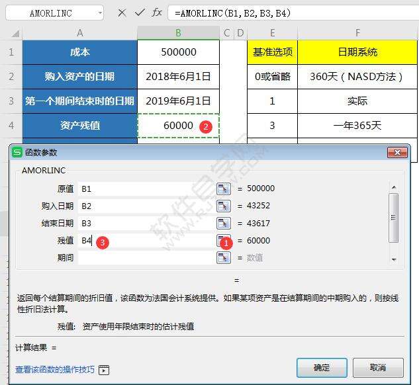This screenshot has height=385, width=419.
Task: Click cell B4 with value 60000
Action: click(x=178, y=125)
